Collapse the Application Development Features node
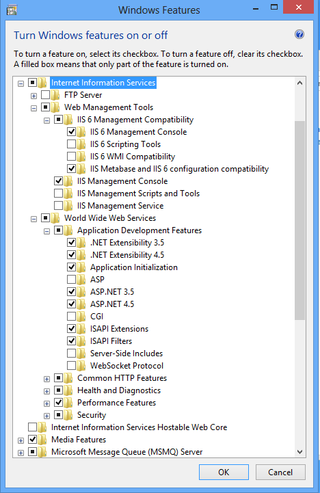Viewport: 320px width, 493px height. pyautogui.click(x=46, y=231)
